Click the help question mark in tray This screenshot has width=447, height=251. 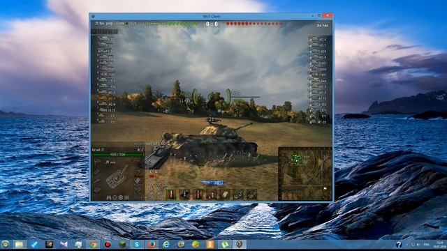(399, 245)
